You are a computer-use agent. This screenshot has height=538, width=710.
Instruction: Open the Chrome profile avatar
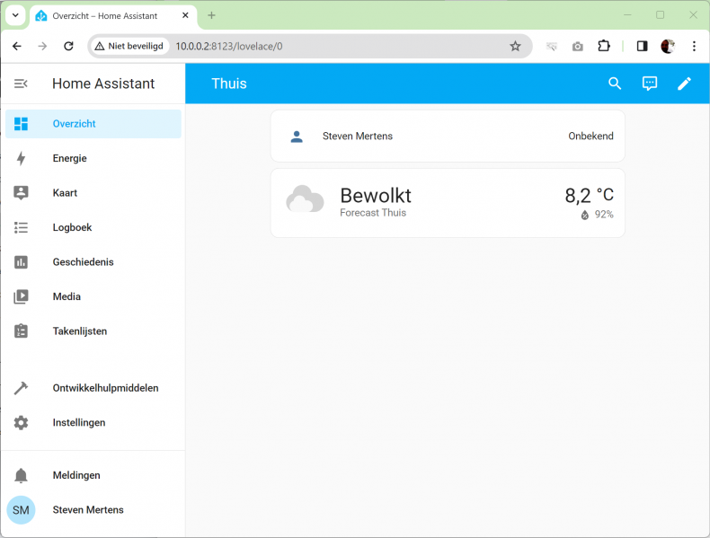[x=668, y=46]
